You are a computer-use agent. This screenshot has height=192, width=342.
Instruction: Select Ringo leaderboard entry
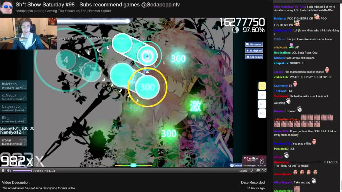13,119
